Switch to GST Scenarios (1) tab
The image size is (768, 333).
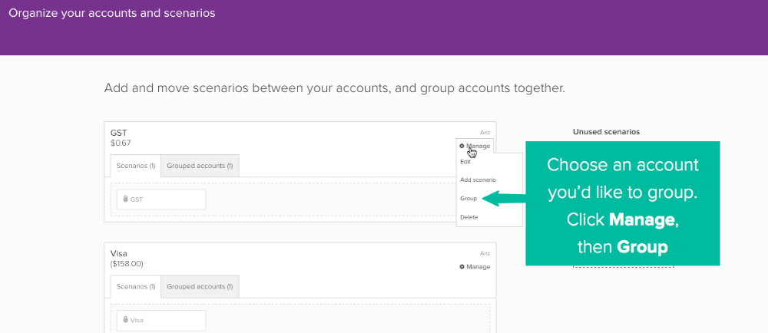[x=136, y=166]
